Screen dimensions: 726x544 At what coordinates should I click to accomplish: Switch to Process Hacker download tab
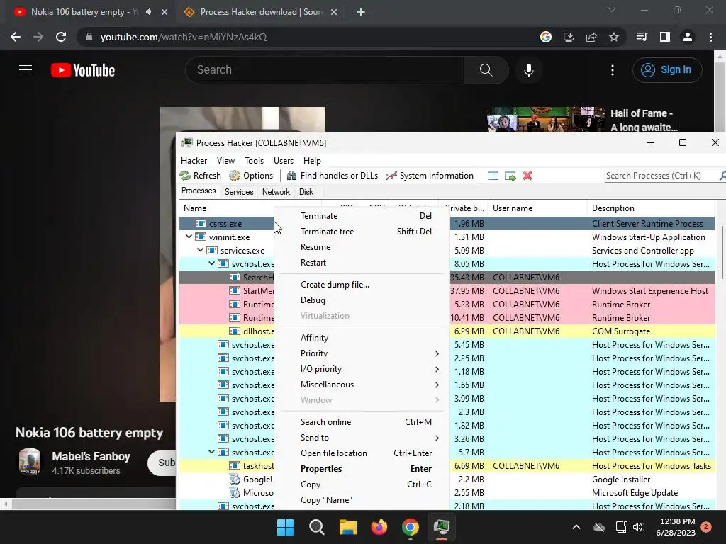click(260, 12)
